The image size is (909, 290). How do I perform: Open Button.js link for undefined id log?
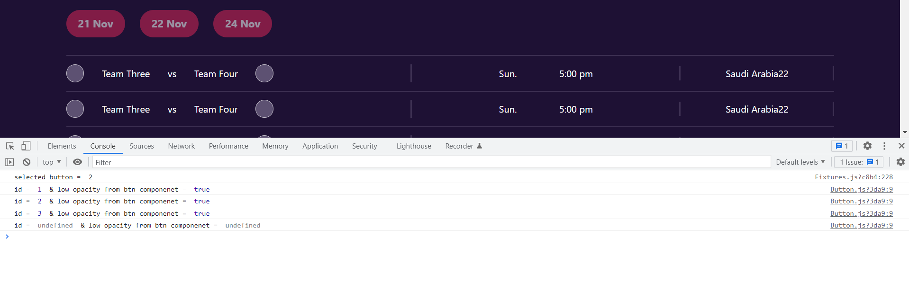click(x=862, y=225)
